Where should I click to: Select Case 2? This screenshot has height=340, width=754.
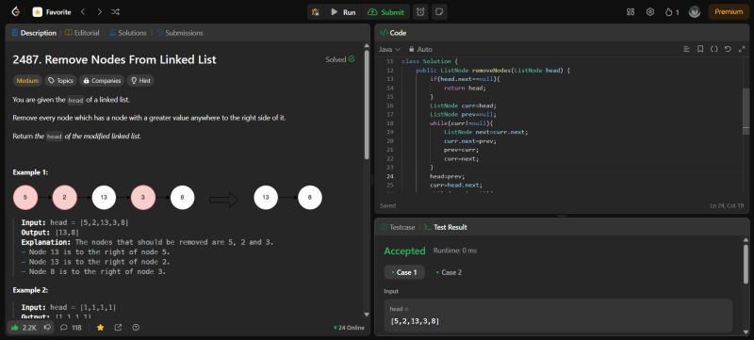tap(449, 272)
